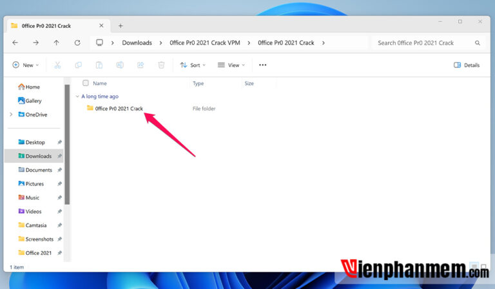Click the Share icon in toolbar
This screenshot has width=495, height=289.
pyautogui.click(x=141, y=65)
